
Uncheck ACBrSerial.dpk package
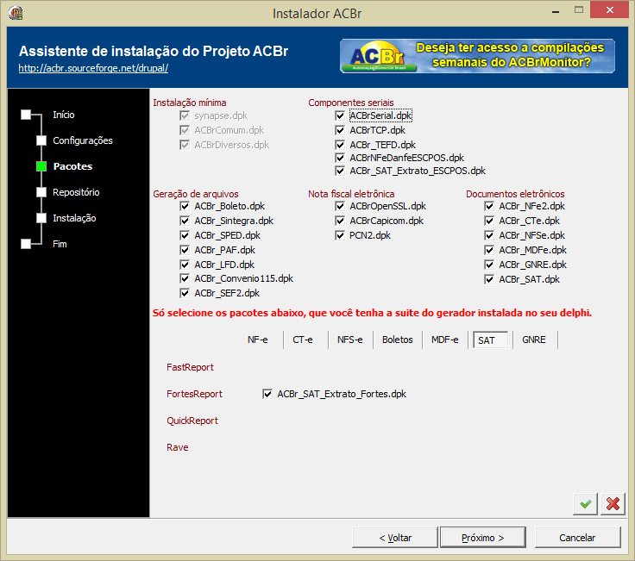[x=340, y=115]
